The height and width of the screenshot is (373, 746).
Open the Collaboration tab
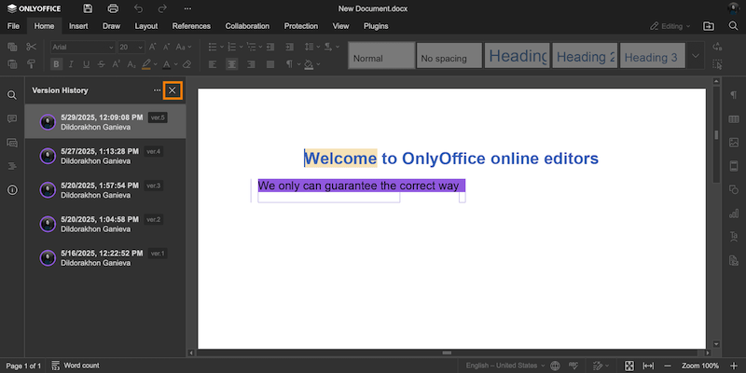(247, 26)
